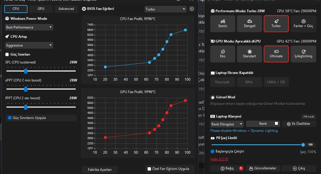Image resolution: width=321 pixels, height=174 pixels.
Task: Click the CPU temperature and fan RPM readout
Action: click(297, 11)
